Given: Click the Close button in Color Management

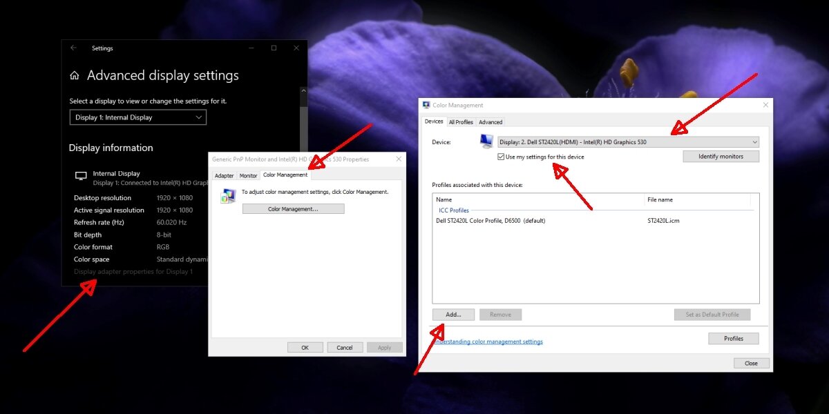Looking at the screenshot, I should point(751,364).
